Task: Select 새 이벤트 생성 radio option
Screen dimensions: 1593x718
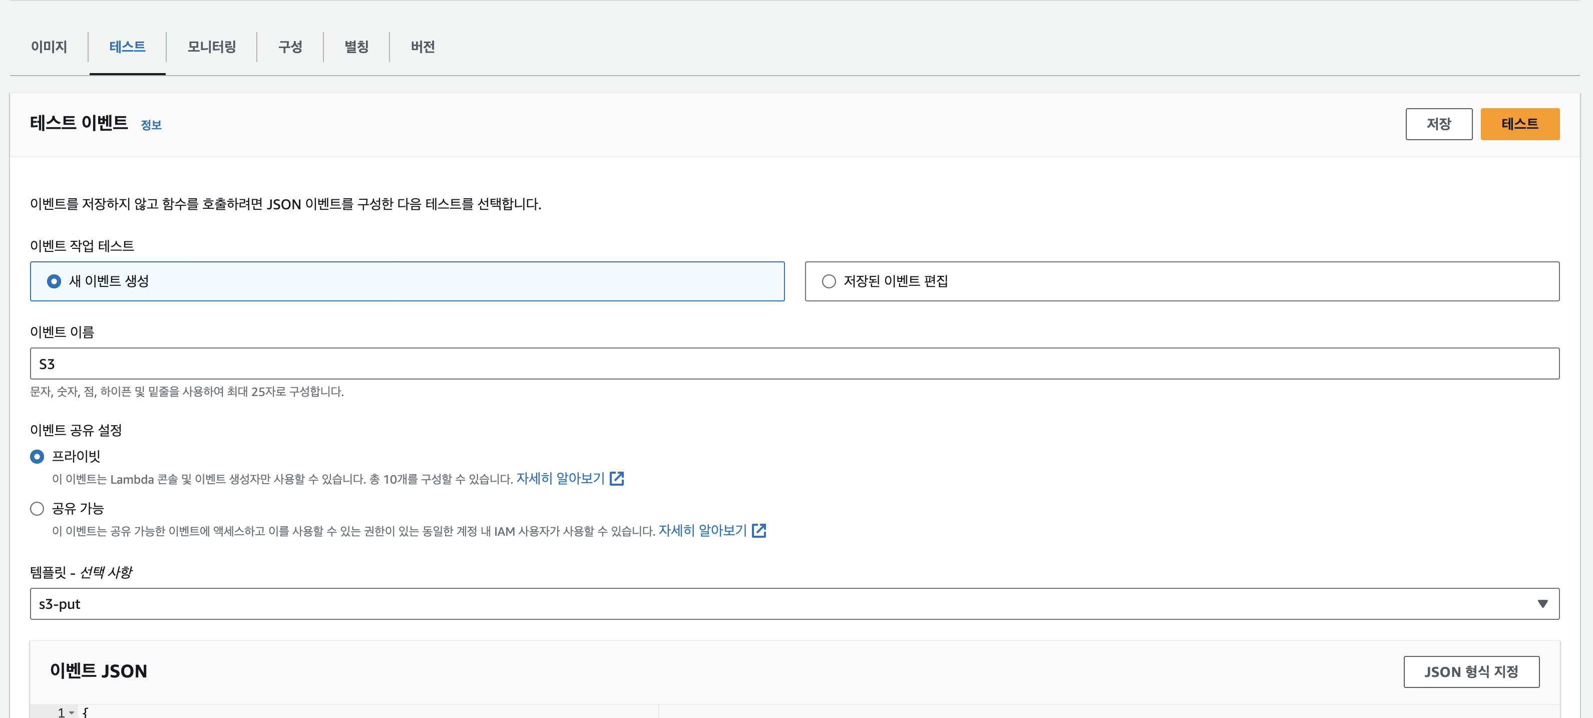Action: pyautogui.click(x=55, y=281)
